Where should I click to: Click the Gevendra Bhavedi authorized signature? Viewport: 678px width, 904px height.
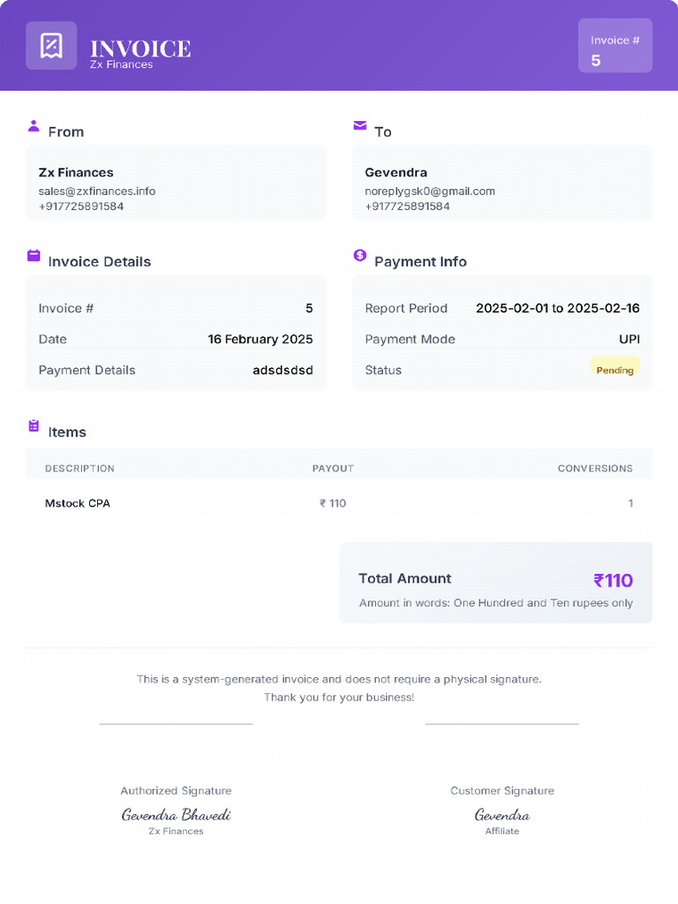[176, 815]
